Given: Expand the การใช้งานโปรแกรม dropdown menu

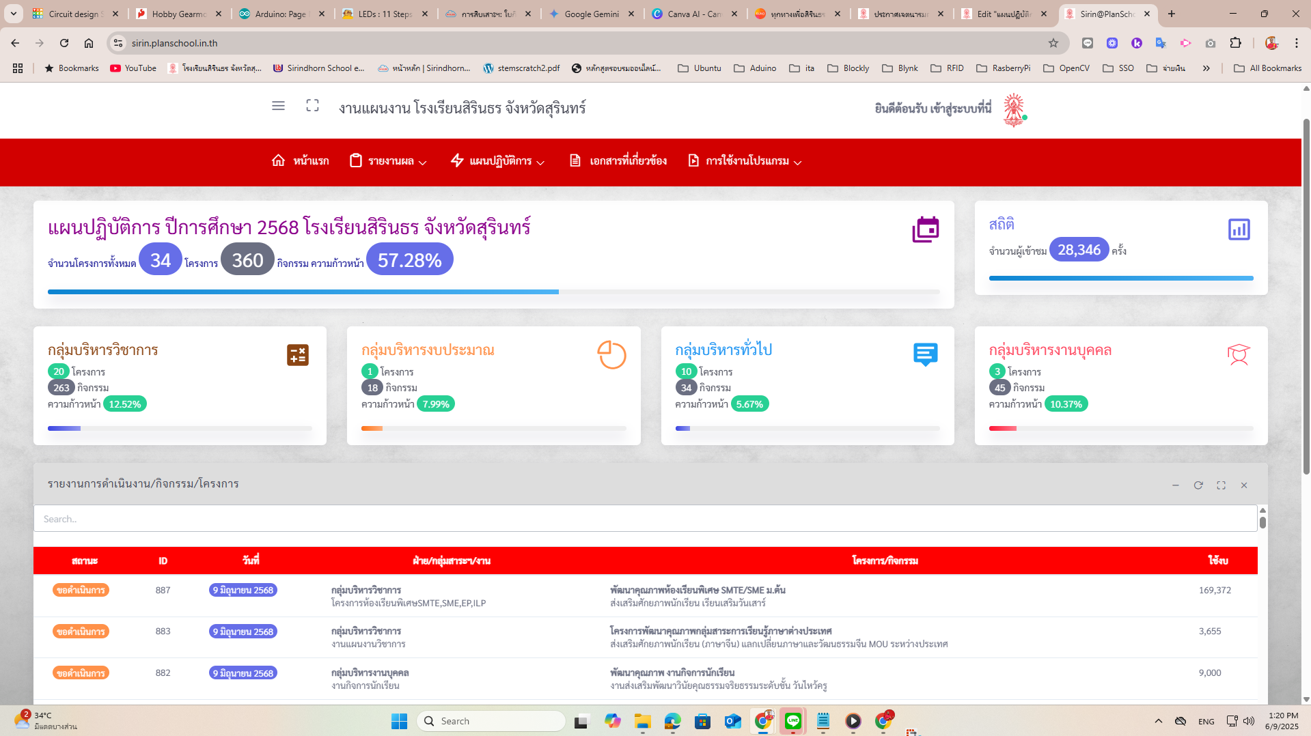Looking at the screenshot, I should coord(745,161).
